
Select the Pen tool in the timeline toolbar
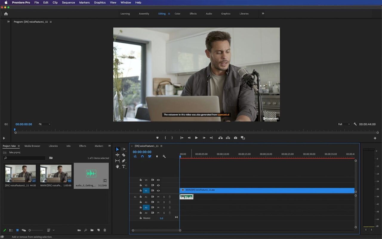coord(124,161)
